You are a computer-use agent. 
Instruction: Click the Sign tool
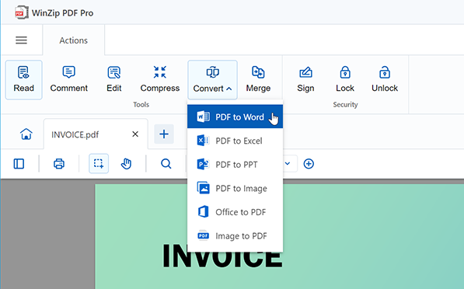305,80
